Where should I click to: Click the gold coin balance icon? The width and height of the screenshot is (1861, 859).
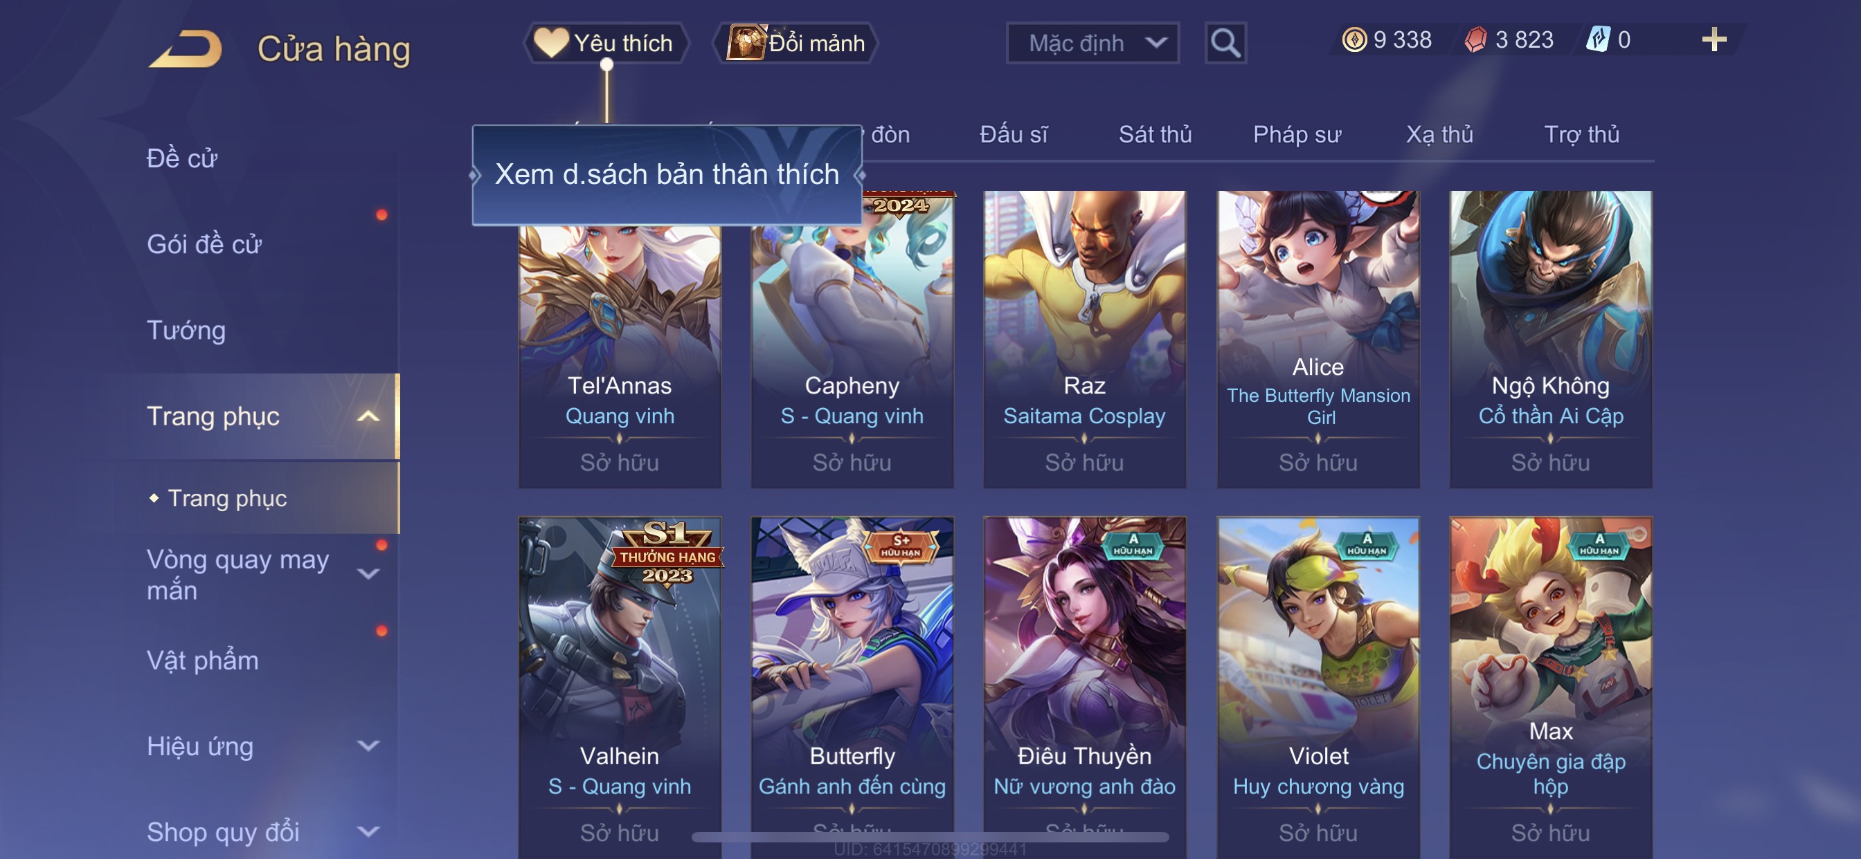coord(1354,39)
